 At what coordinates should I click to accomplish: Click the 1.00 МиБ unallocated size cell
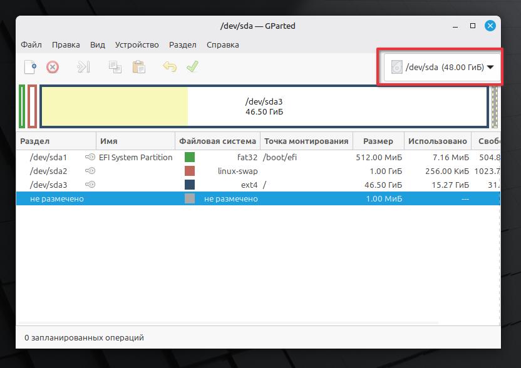pyautogui.click(x=384, y=198)
